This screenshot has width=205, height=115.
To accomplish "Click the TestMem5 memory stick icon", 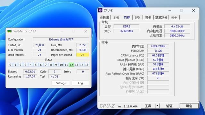I will point(9,31).
